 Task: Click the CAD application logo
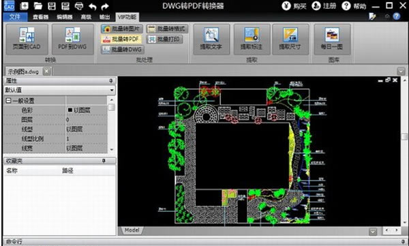[x=9, y=5]
